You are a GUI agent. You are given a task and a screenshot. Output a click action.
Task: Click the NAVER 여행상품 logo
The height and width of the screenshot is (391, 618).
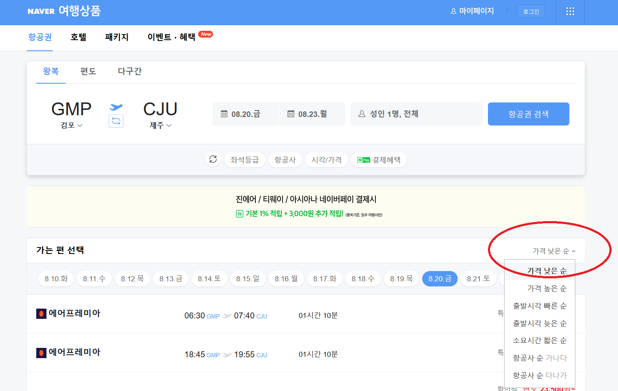[x=64, y=11]
